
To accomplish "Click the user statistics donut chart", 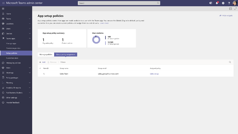I will (96, 40).
